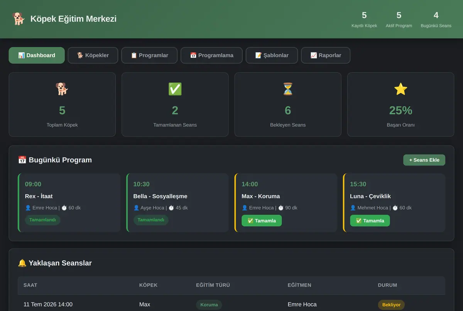This screenshot has width=463, height=311.
Task: Click the '25%' success rate value
Action: click(401, 111)
